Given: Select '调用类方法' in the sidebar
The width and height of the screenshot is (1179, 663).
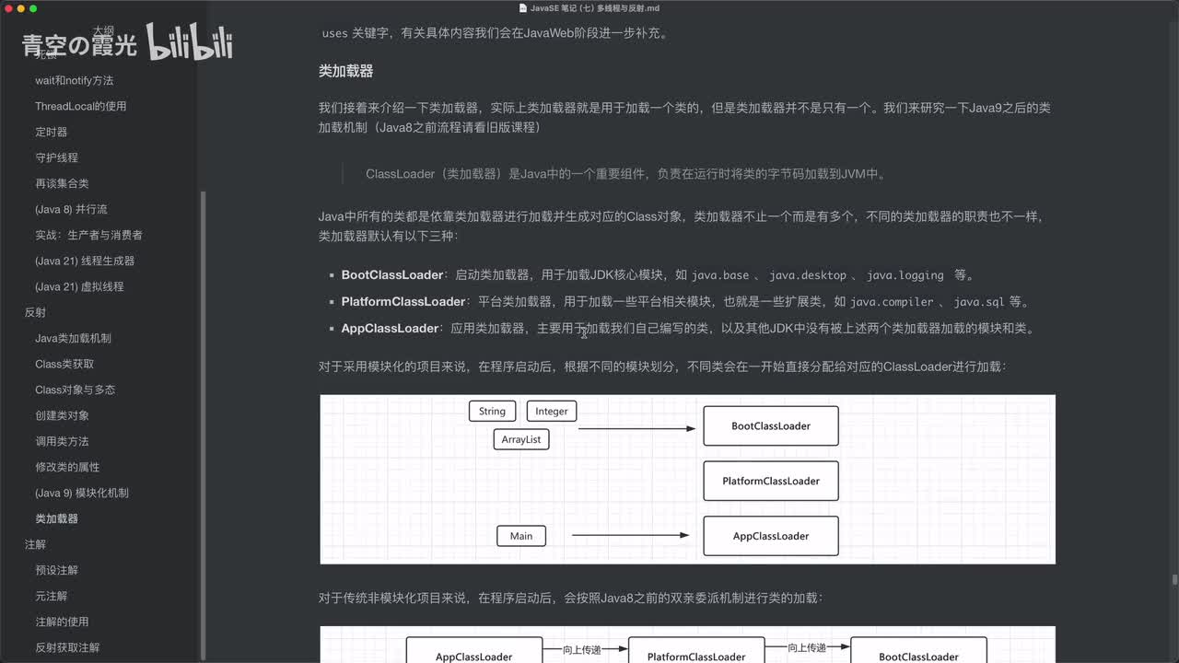Looking at the screenshot, I should pyautogui.click(x=63, y=441).
